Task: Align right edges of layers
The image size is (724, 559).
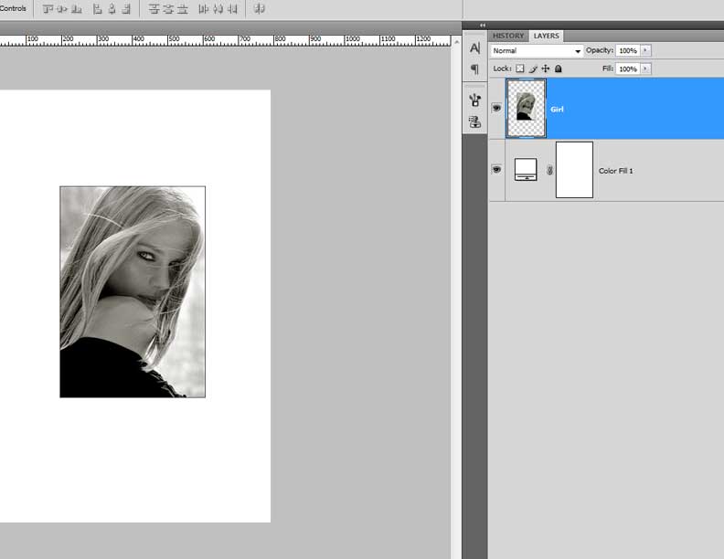Action: [126, 9]
